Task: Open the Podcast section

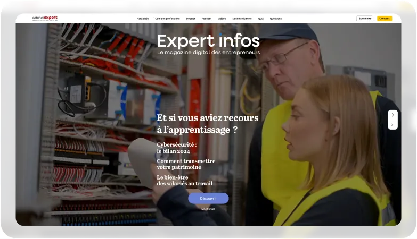Action: (207, 19)
